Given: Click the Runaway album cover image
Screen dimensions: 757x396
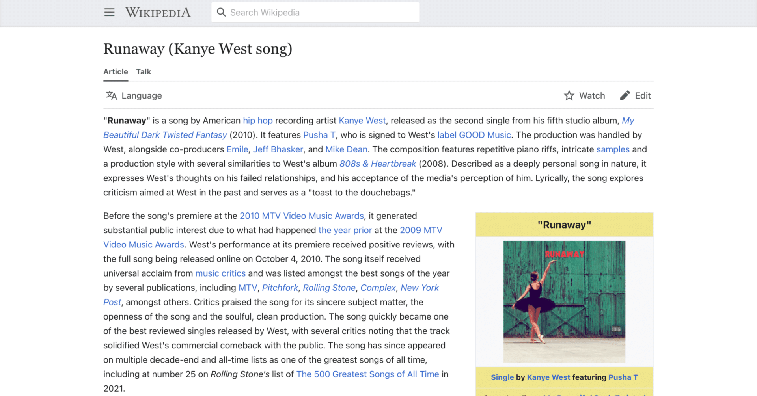Looking at the screenshot, I should click(x=564, y=301).
